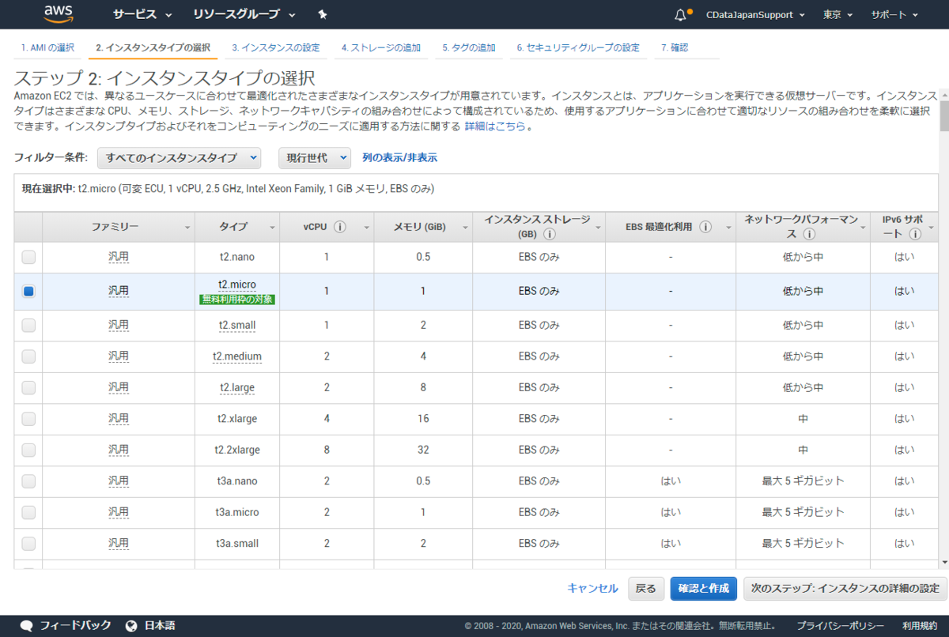Screen dimensions: 949x637
Task: Click the AWS logo home icon
Action: coord(59,14)
